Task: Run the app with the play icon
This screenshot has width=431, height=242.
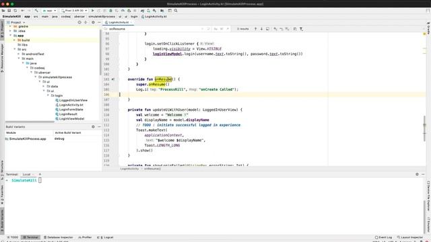Action: (93, 11)
